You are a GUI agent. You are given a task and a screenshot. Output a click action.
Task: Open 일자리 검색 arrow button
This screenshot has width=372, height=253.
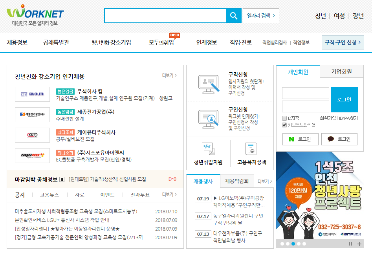pos(261,16)
